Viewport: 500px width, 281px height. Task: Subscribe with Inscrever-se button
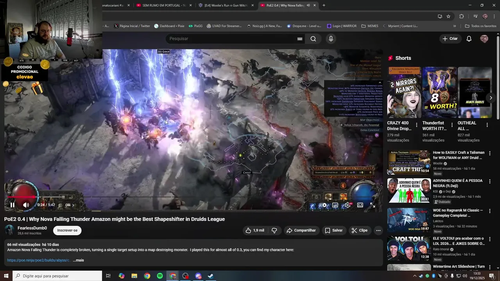pyautogui.click(x=67, y=230)
